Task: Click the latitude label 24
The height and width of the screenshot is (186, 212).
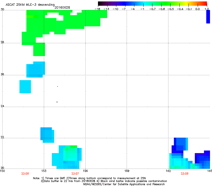Action: [x=2, y=106]
